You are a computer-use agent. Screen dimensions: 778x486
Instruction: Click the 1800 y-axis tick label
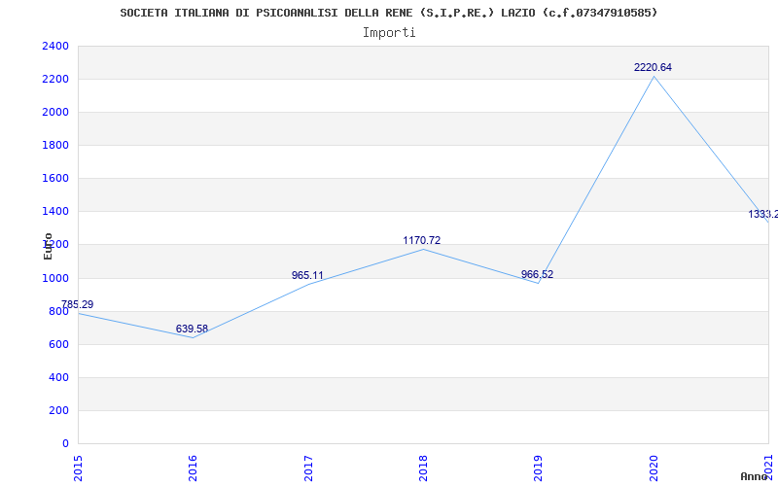pyautogui.click(x=55, y=145)
